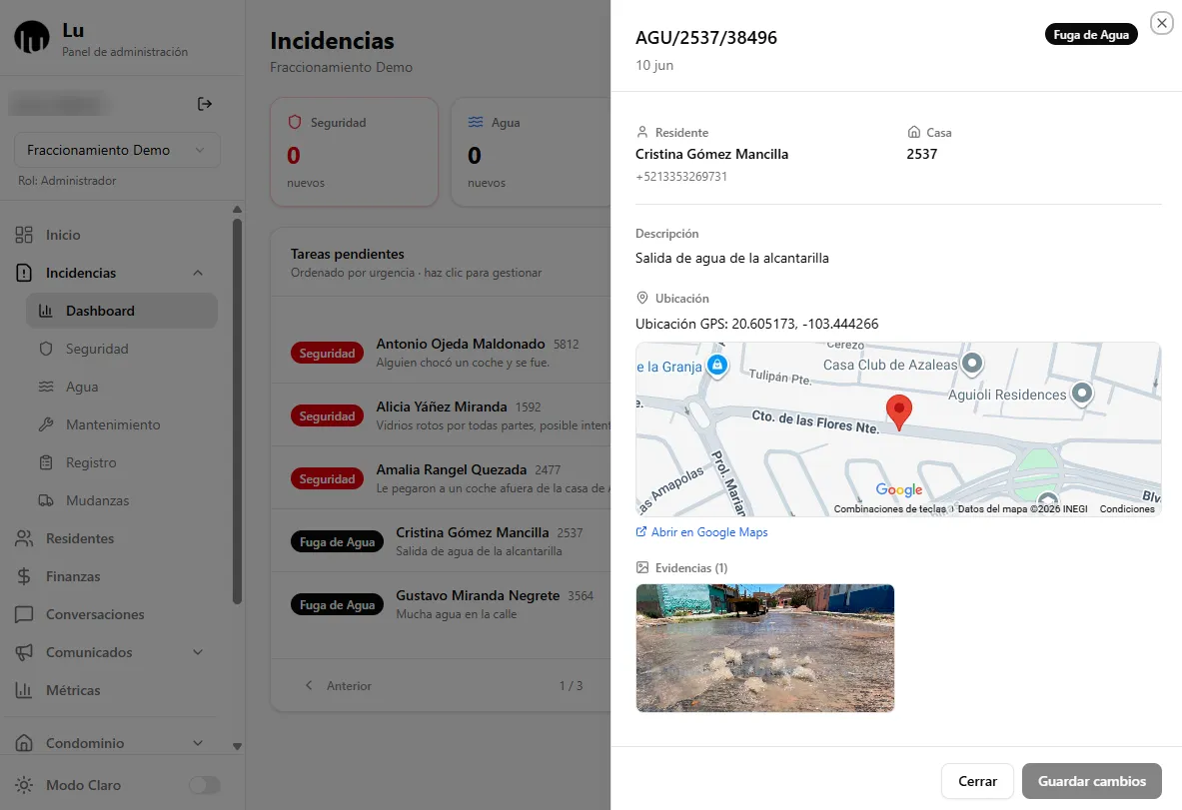
Task: Click the Seguridad summary card
Action: click(x=355, y=152)
